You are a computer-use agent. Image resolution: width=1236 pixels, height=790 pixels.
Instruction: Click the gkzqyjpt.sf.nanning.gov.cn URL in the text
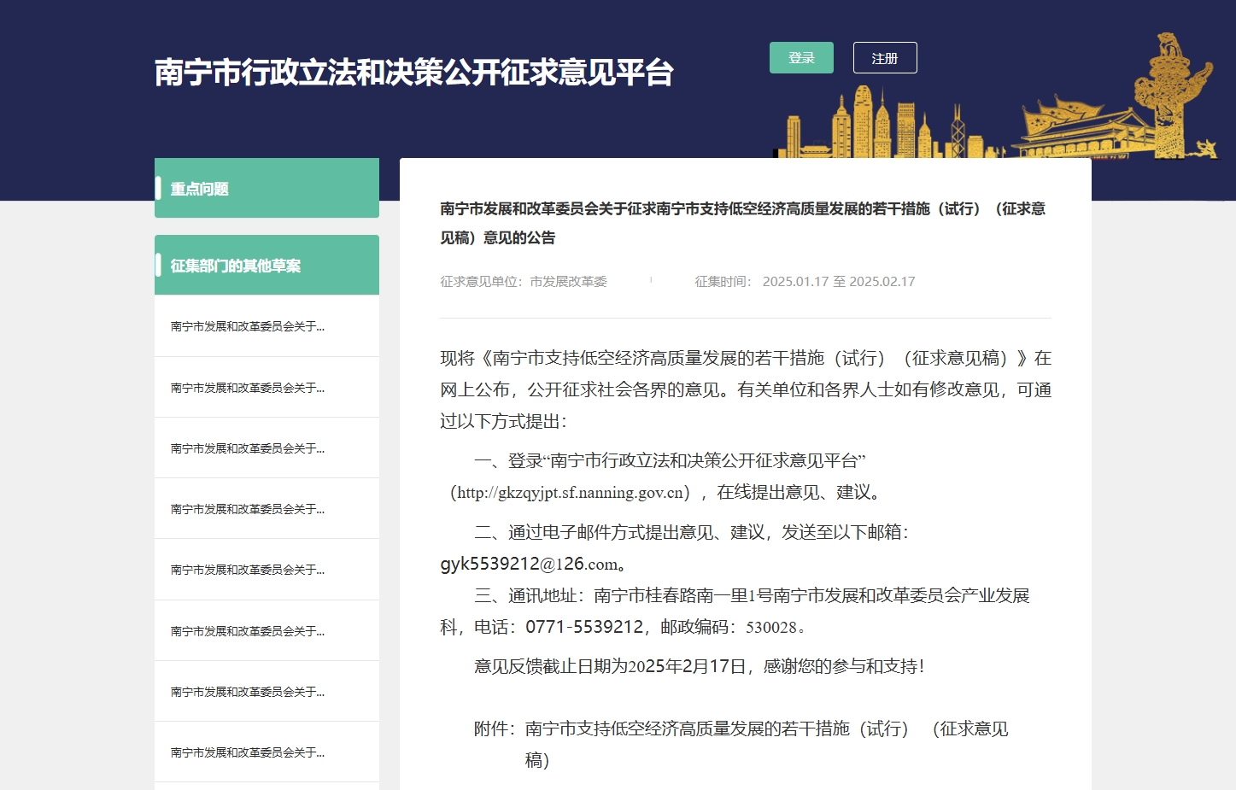pos(571,493)
